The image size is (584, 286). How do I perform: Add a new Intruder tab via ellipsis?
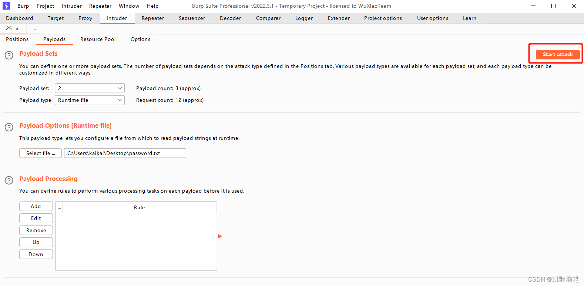[x=36, y=29]
